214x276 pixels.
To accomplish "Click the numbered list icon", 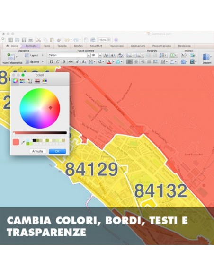I will tap(139, 55).
